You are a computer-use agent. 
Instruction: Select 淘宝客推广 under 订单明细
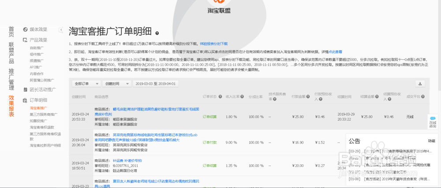[x=38, y=108]
